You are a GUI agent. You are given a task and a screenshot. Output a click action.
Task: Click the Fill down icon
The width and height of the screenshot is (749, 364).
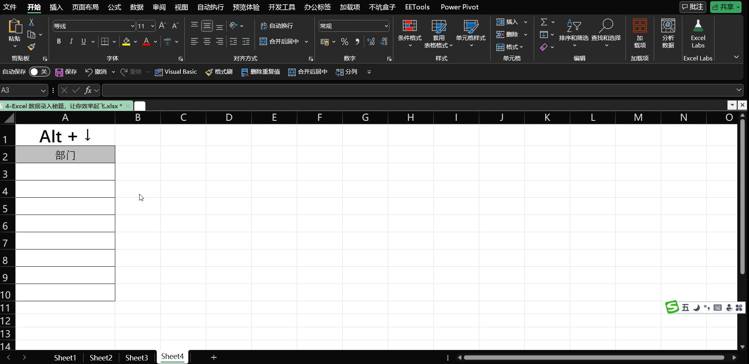click(x=544, y=35)
